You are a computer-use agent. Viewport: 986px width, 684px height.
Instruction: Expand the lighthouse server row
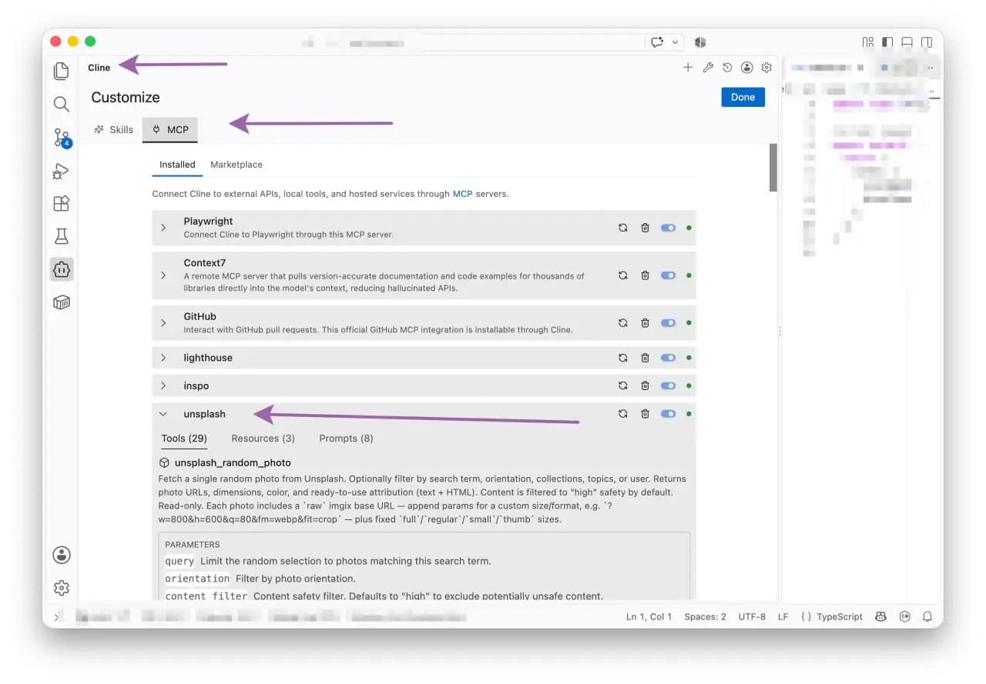point(163,358)
